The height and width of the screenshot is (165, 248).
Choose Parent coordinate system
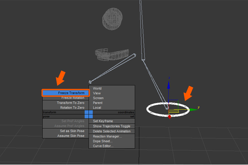click(x=112, y=103)
